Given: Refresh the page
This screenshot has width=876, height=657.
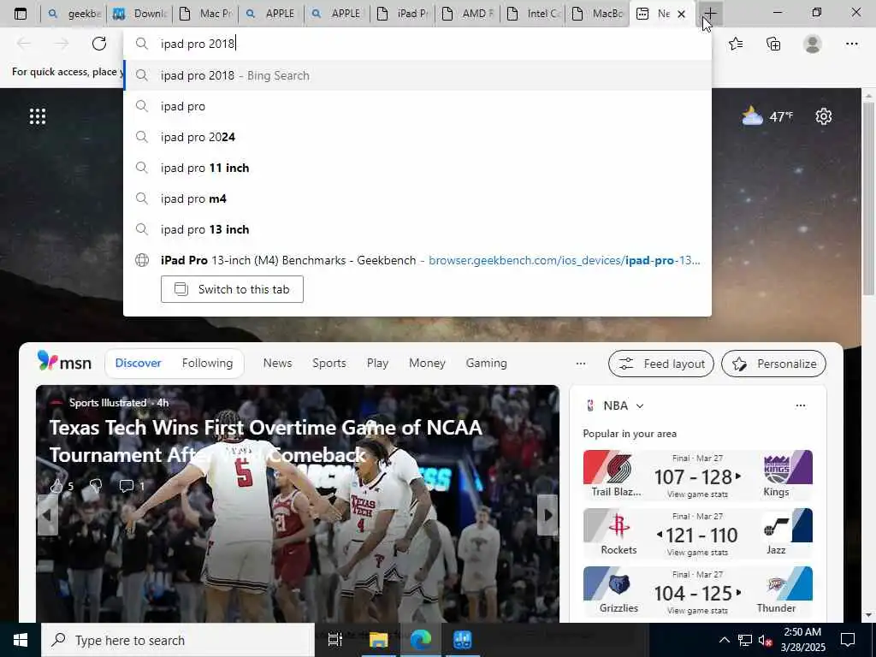Looking at the screenshot, I should [x=99, y=44].
